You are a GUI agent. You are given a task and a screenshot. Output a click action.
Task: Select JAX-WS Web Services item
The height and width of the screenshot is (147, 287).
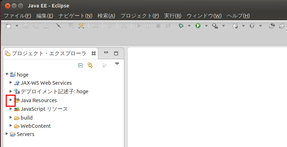click(x=46, y=83)
